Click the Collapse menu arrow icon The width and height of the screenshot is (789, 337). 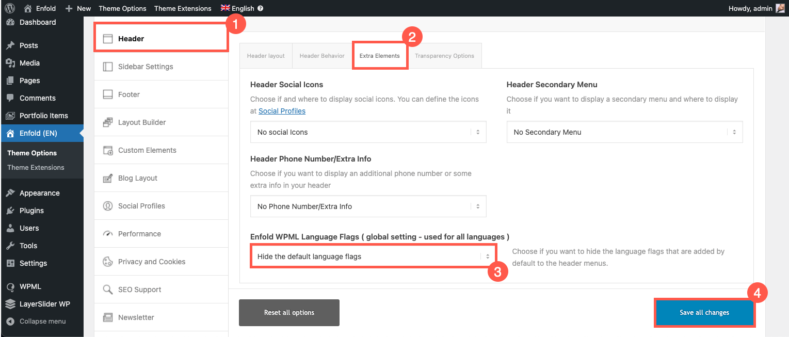coord(10,321)
